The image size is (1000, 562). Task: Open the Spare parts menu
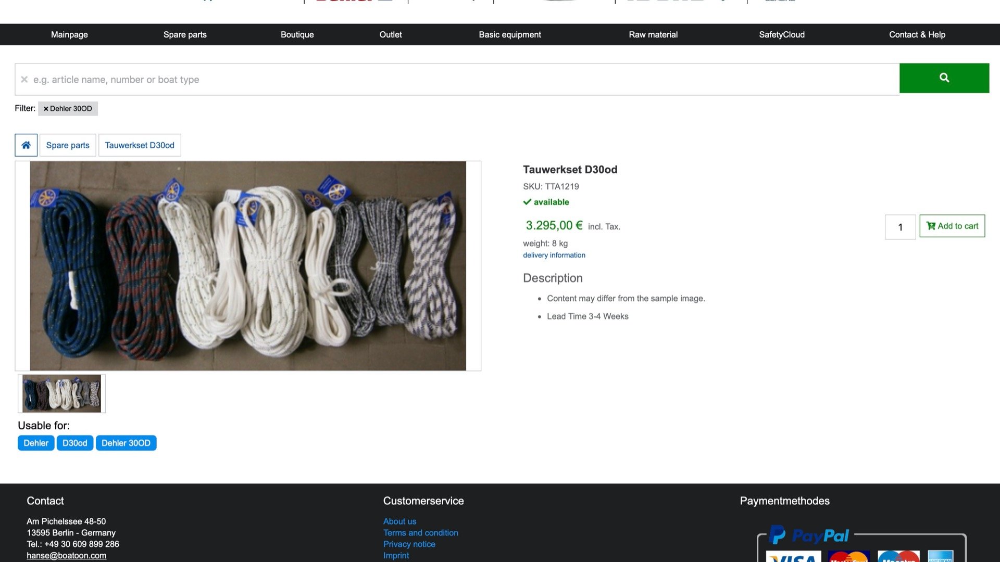click(185, 34)
